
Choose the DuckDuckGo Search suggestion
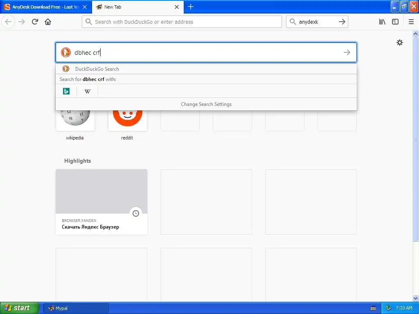[206, 69]
